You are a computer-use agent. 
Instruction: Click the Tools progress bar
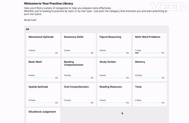click(x=148, y=103)
